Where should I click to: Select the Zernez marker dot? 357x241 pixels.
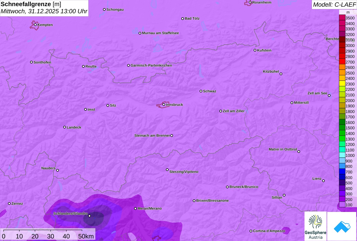click(9, 204)
